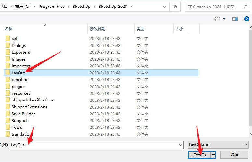Screen dimensions: 252x162
Task: Click the file name input field
Action: [97, 145]
